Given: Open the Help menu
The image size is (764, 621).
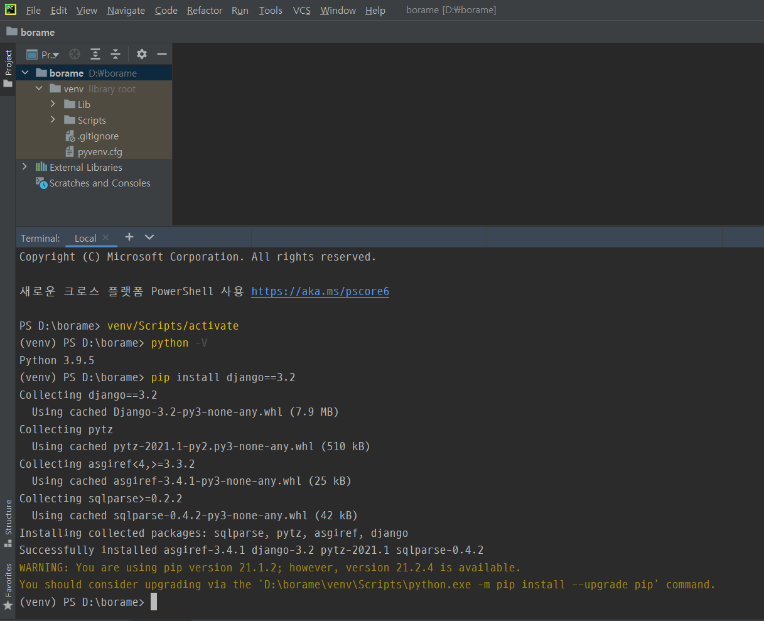Looking at the screenshot, I should point(375,11).
